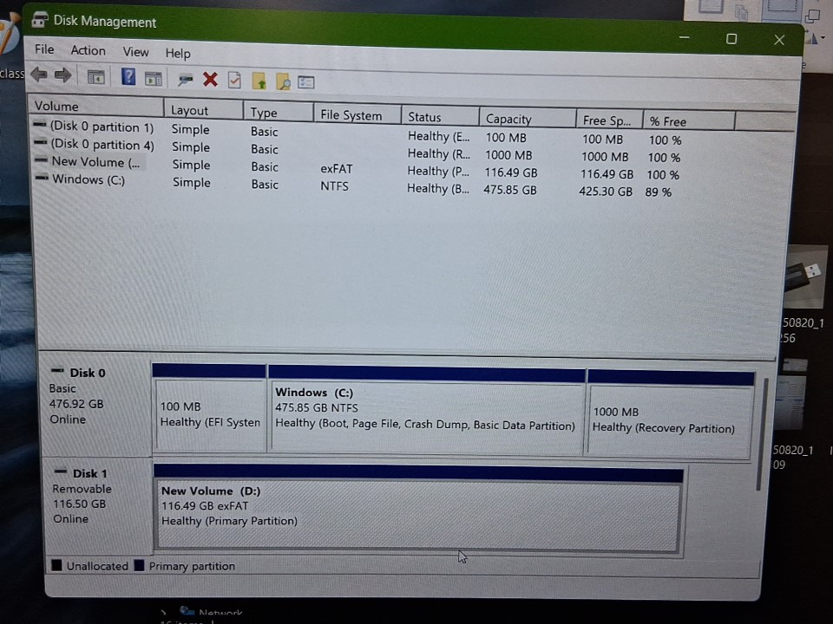Click the Connect/Refresh drive toolbar icon
833x624 pixels.
click(186, 80)
